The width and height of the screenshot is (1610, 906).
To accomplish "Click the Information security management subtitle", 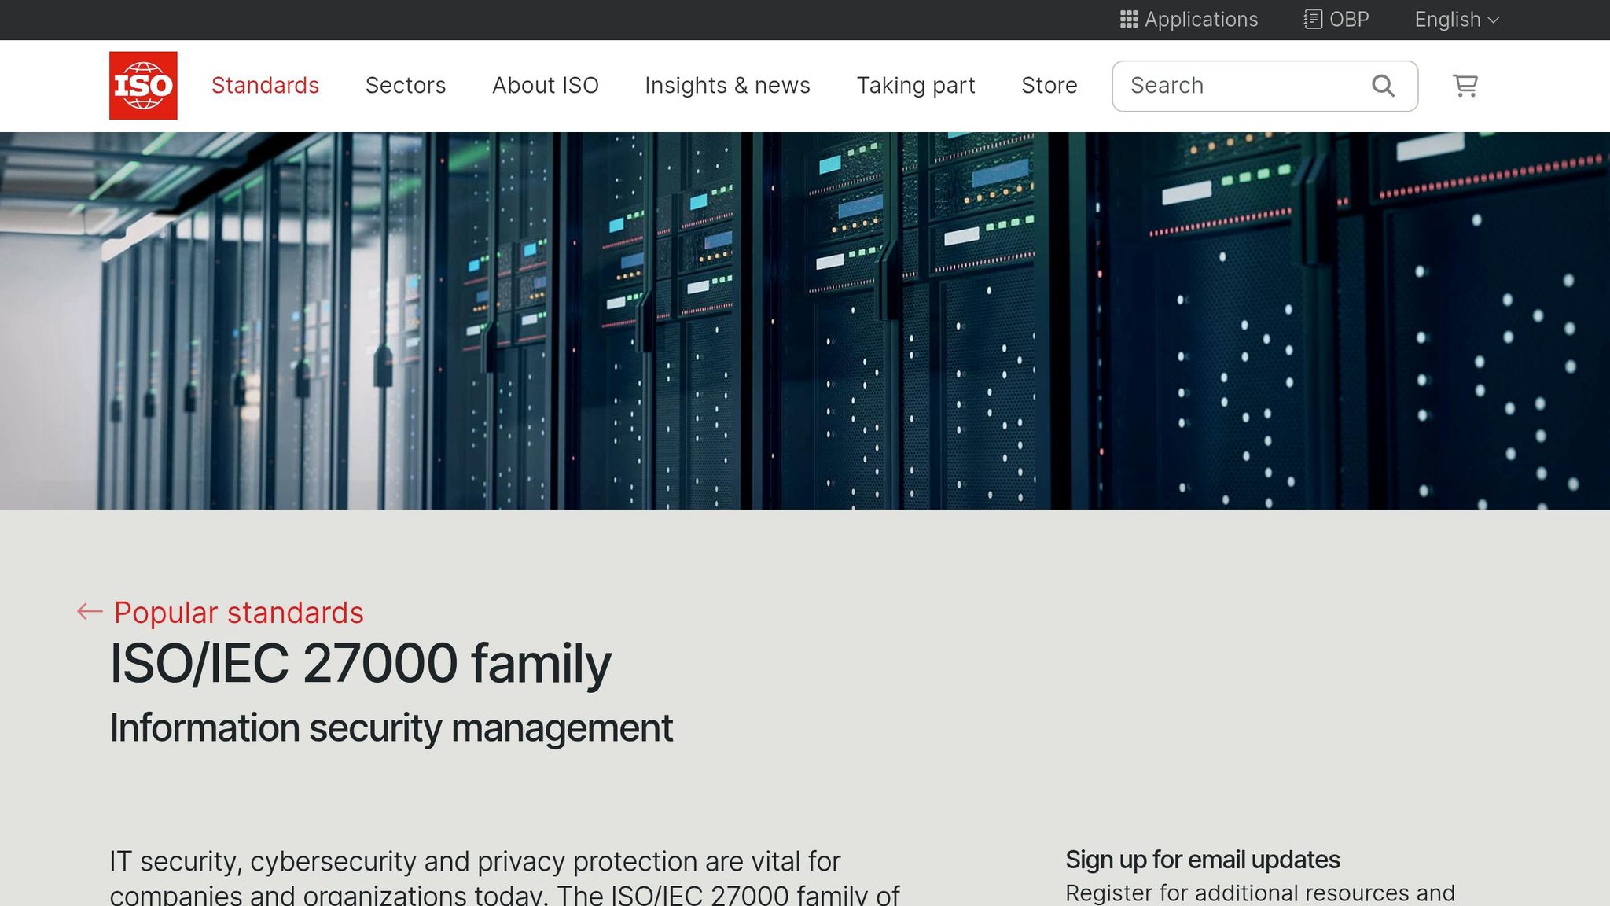I will click(391, 728).
